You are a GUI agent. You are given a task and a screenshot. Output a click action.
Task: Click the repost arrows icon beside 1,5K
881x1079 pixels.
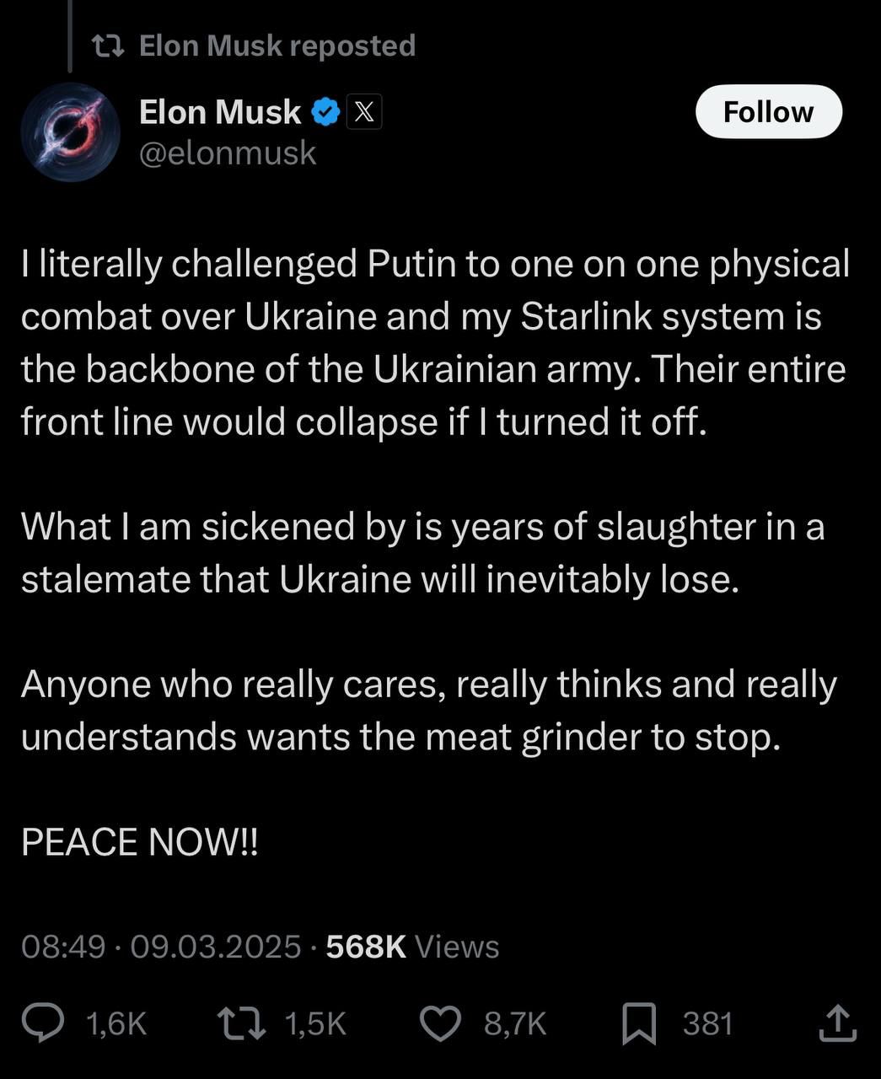click(242, 1023)
